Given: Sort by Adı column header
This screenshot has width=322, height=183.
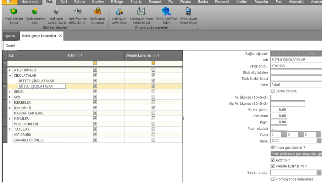Looking at the screenshot, I should [36, 55].
